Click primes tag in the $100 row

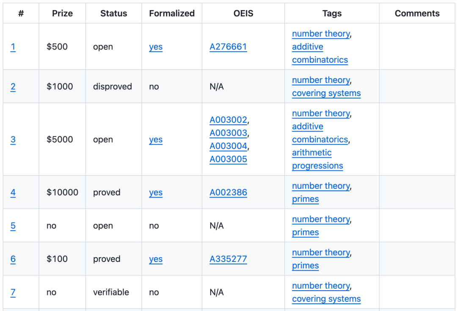(305, 266)
